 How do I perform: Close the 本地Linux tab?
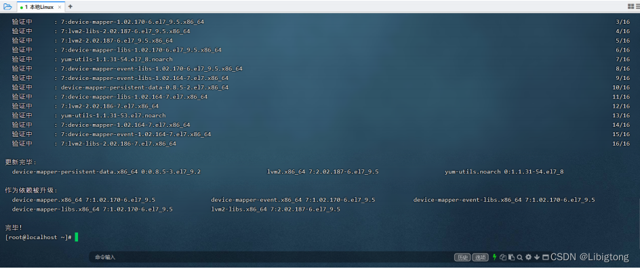coord(60,7)
